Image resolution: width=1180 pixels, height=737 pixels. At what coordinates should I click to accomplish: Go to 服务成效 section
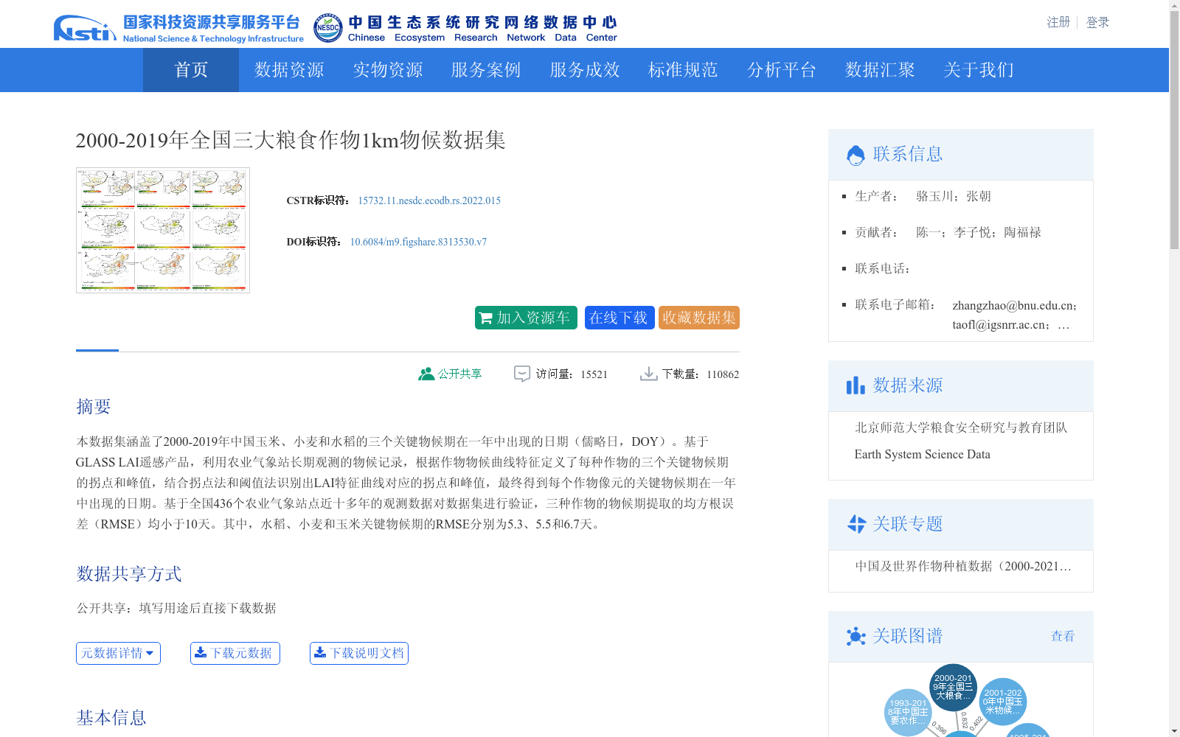(585, 70)
